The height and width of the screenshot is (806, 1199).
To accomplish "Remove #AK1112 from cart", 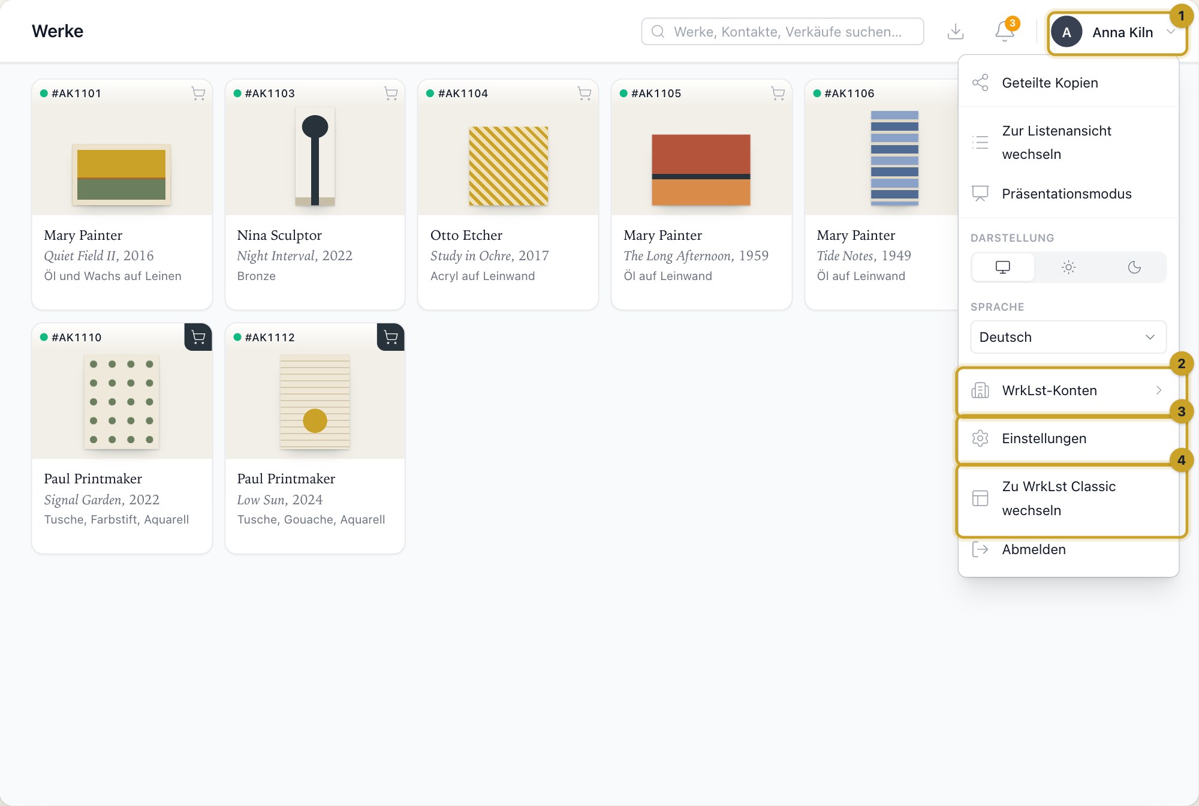I will (391, 337).
